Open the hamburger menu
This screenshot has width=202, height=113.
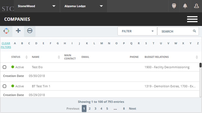tap(192, 19)
